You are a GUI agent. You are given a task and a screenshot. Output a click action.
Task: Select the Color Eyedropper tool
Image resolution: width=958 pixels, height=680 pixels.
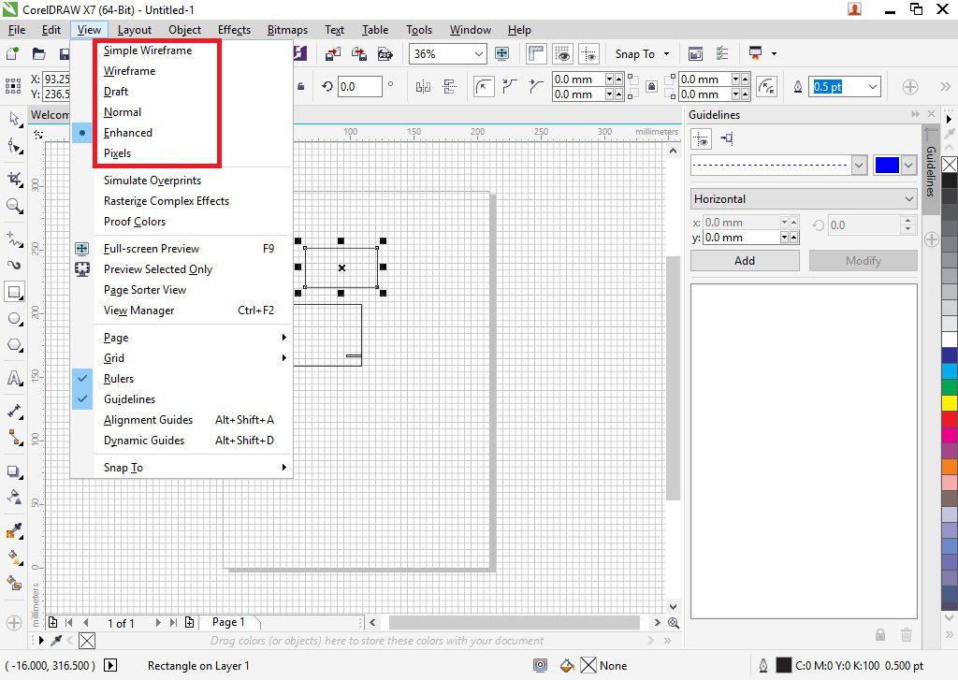[14, 530]
